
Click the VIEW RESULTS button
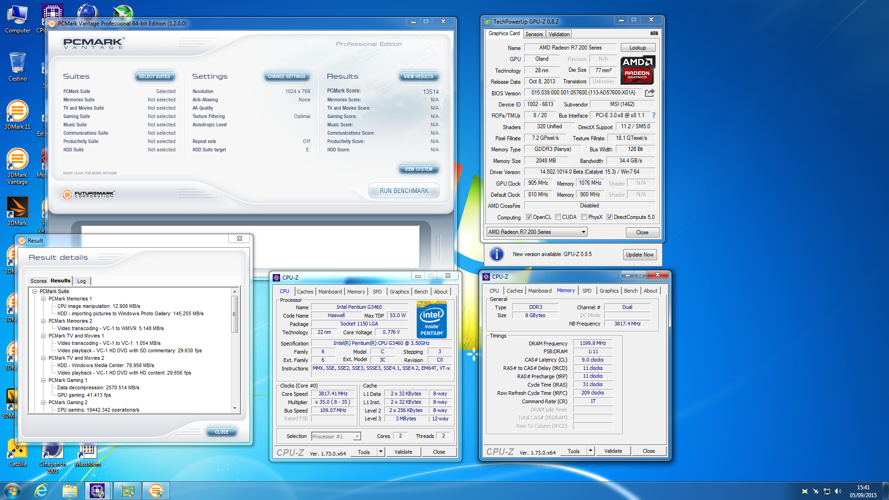[419, 76]
